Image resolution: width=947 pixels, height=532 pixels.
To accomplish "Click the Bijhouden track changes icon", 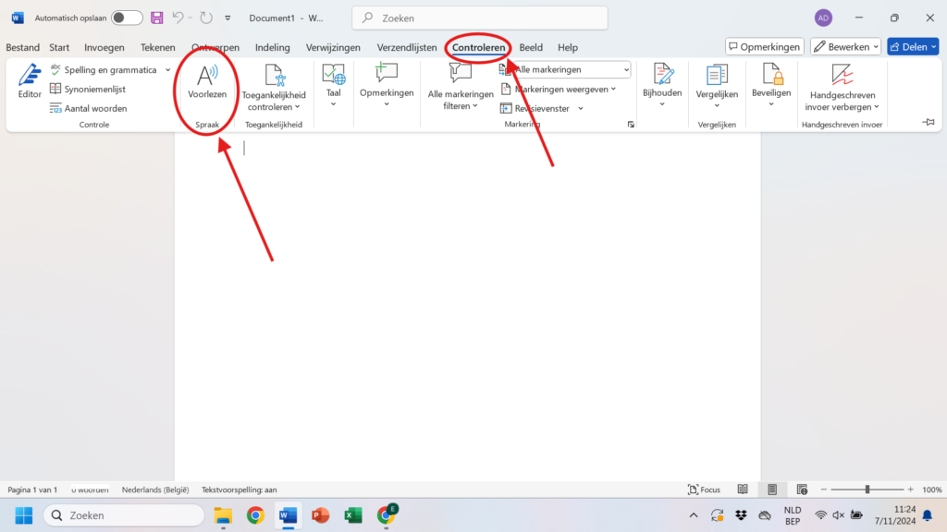I will [x=662, y=82].
